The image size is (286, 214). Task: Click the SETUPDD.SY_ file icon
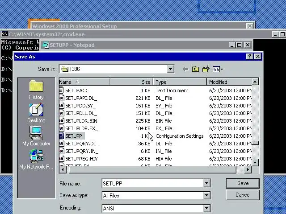[x=62, y=106]
